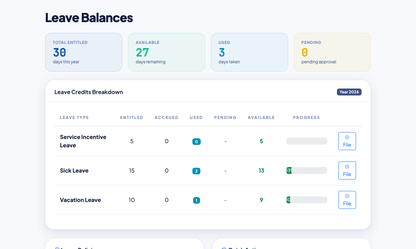Click the Vacation Leave progress bar
The height and width of the screenshot is (249, 416).
click(x=307, y=200)
